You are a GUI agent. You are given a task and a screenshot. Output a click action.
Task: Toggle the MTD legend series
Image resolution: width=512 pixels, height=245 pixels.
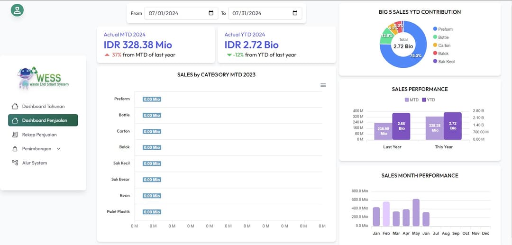coord(411,100)
